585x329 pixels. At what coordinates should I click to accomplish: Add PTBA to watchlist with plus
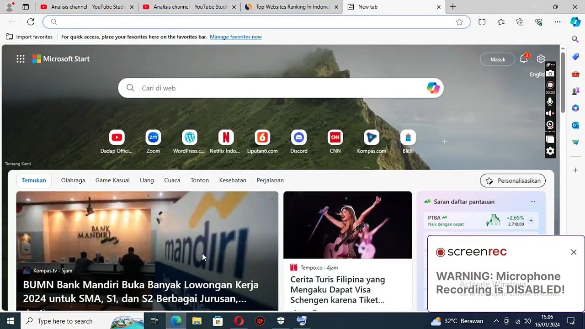click(x=531, y=221)
